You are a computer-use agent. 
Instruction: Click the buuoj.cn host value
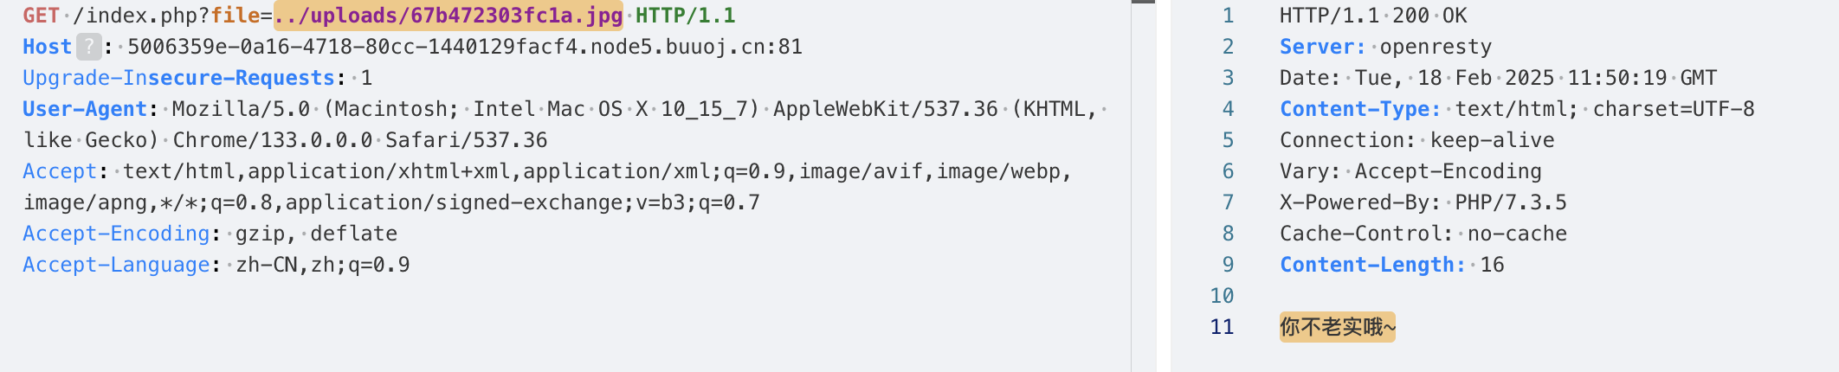465,47
